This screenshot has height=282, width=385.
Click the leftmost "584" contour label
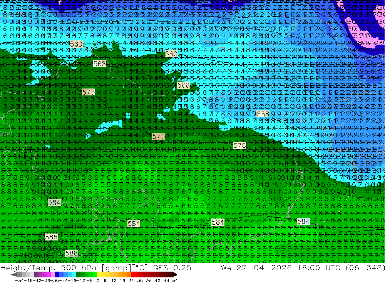coord(54,202)
